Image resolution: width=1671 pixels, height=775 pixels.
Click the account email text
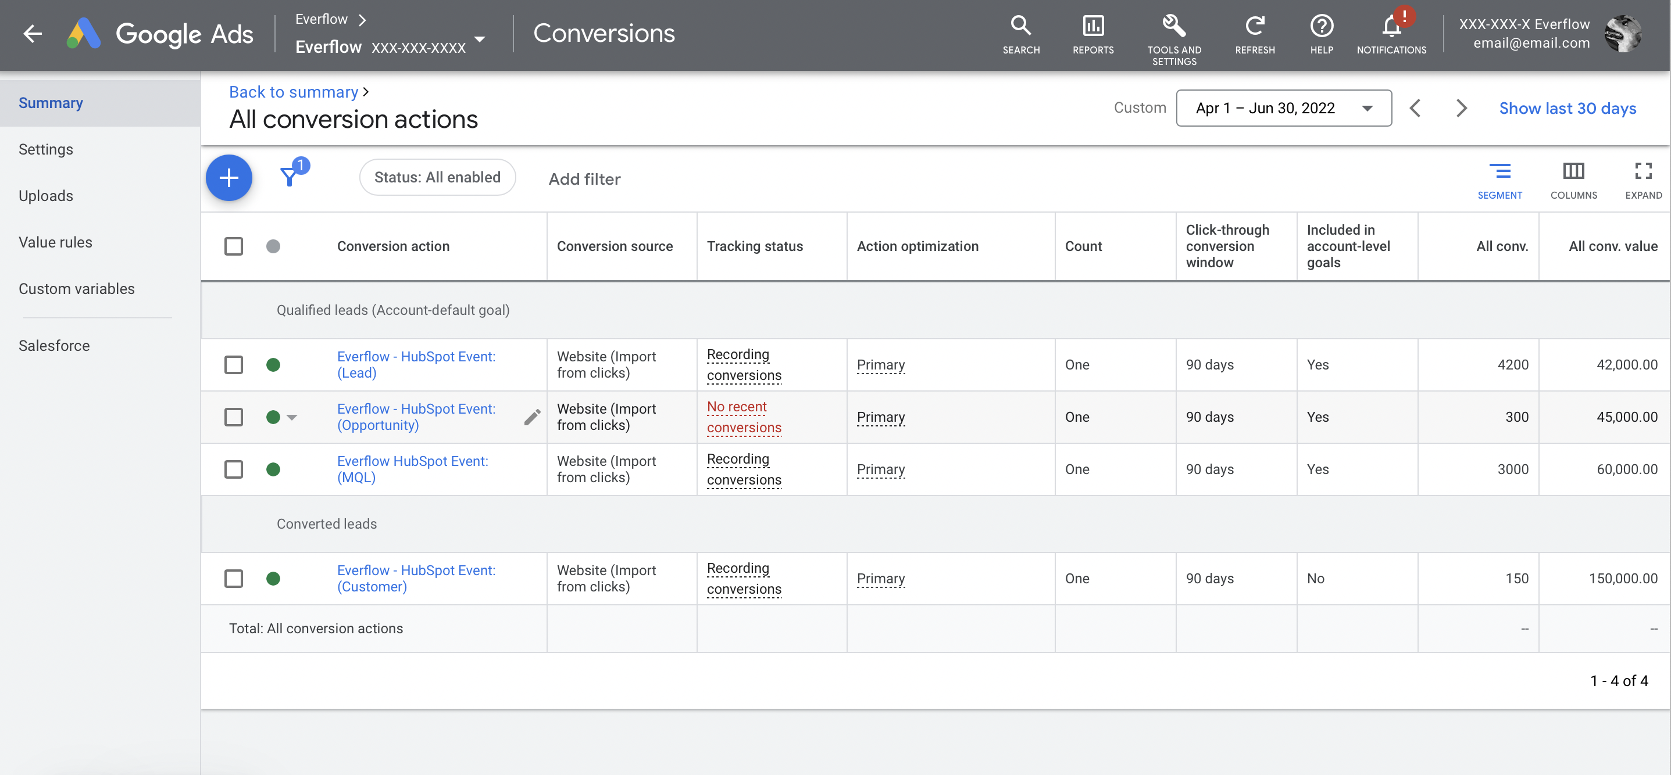point(1531,44)
